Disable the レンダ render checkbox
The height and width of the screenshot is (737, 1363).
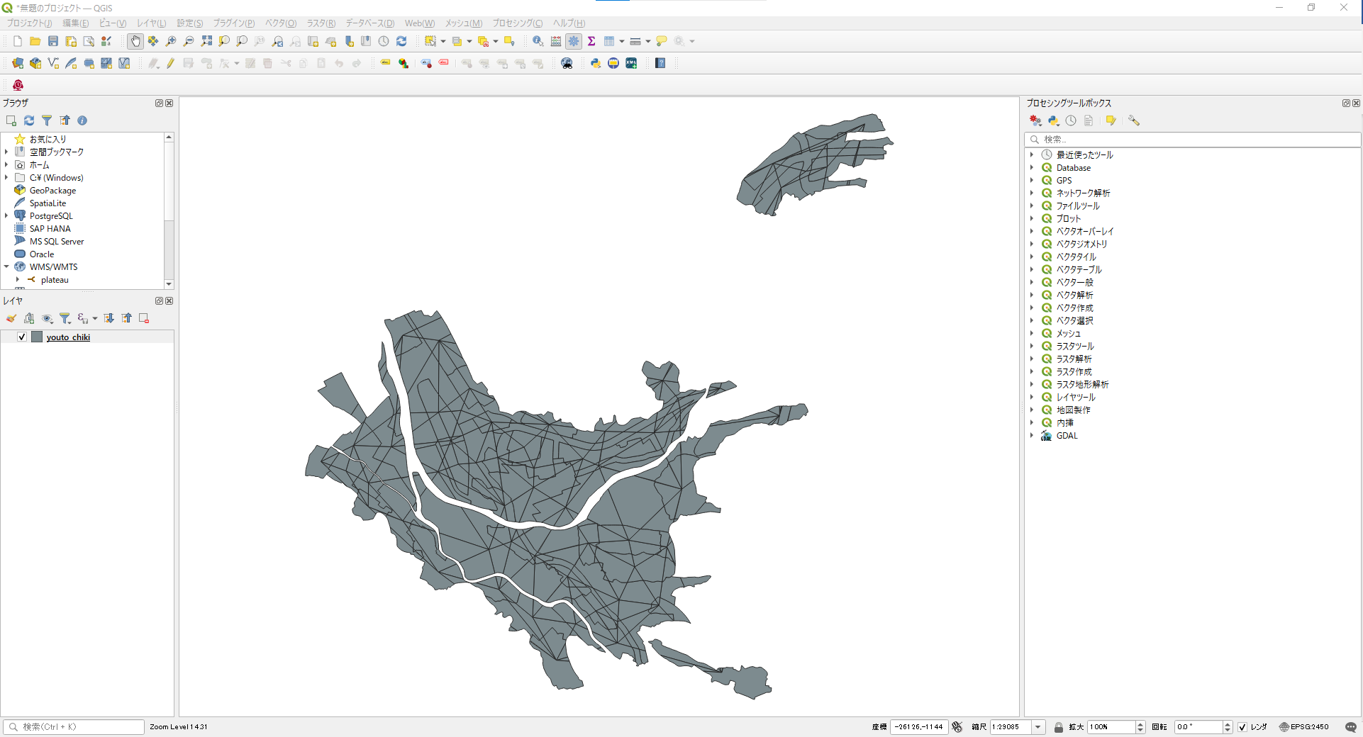1242,727
